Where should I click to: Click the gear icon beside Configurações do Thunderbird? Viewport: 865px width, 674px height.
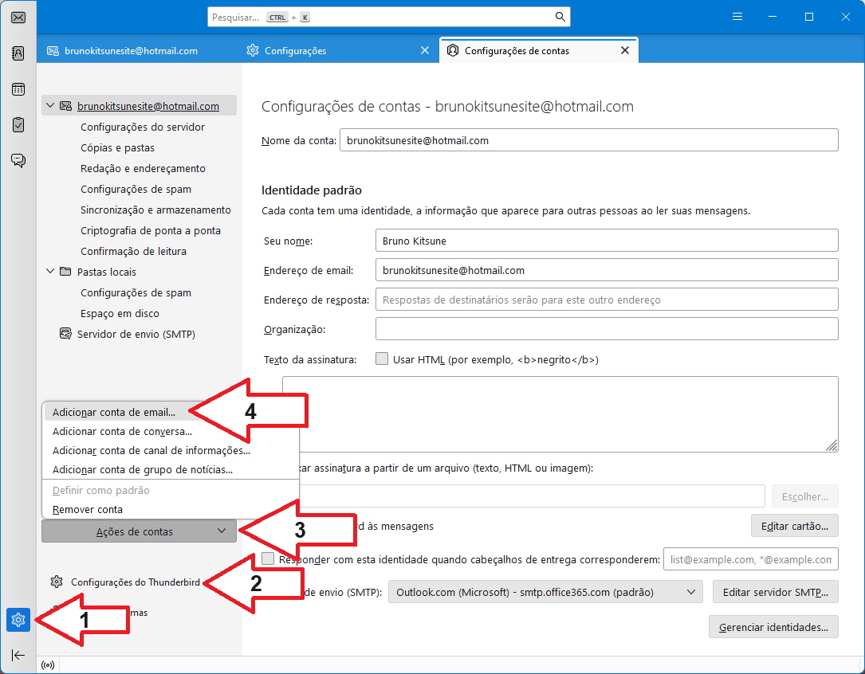(57, 582)
